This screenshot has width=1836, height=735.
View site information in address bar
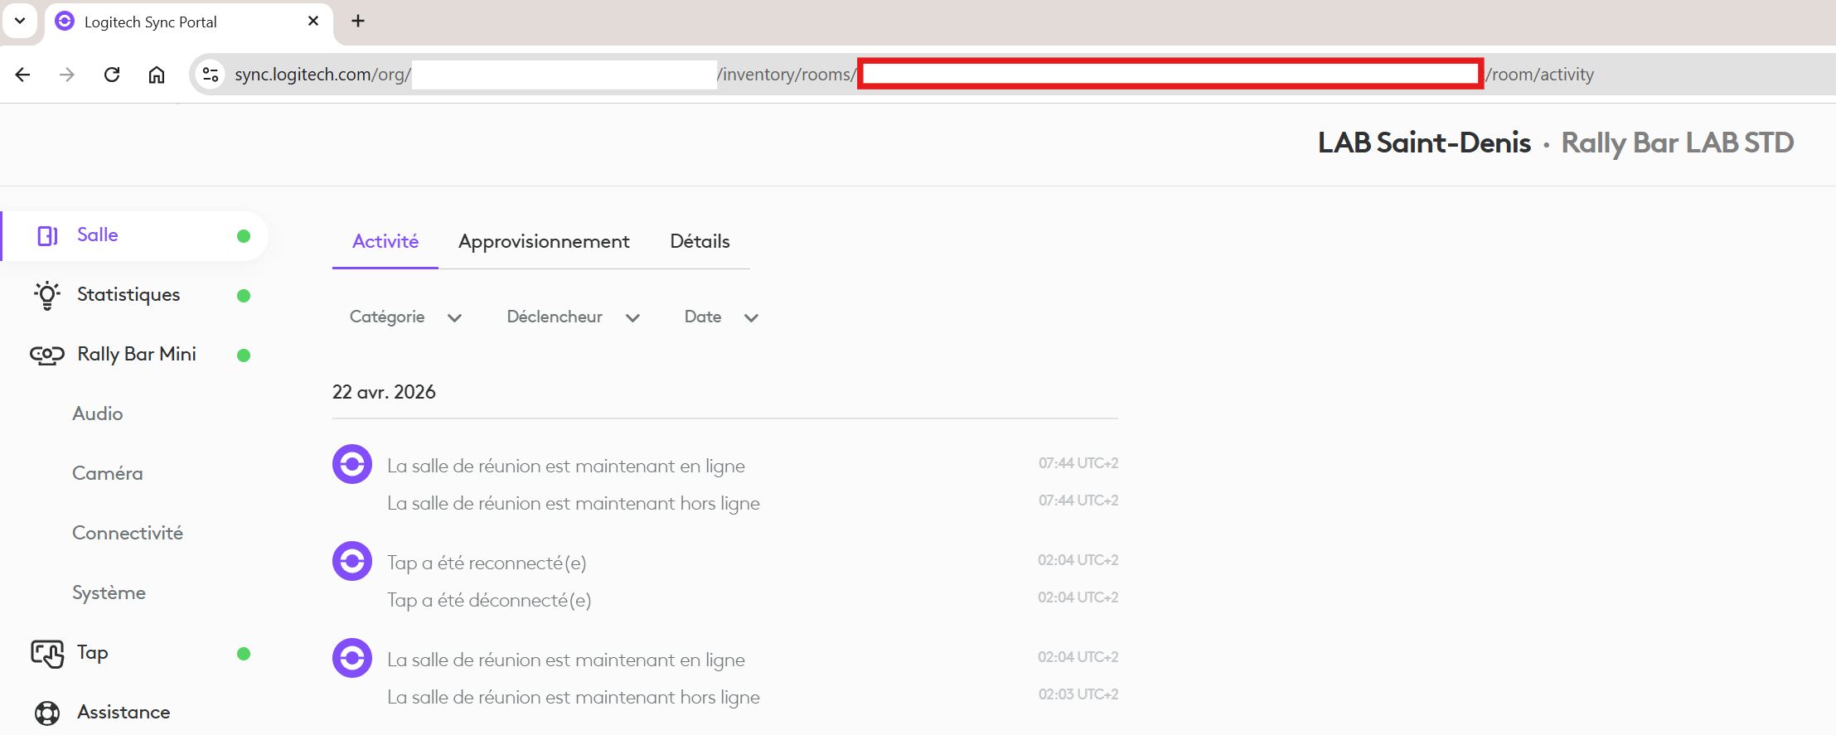pos(211,75)
